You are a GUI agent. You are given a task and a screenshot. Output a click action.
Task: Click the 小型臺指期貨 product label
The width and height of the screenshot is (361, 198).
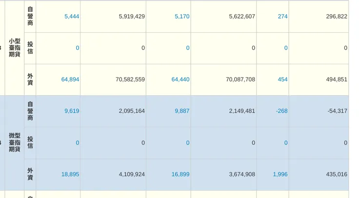pyautogui.click(x=15, y=48)
